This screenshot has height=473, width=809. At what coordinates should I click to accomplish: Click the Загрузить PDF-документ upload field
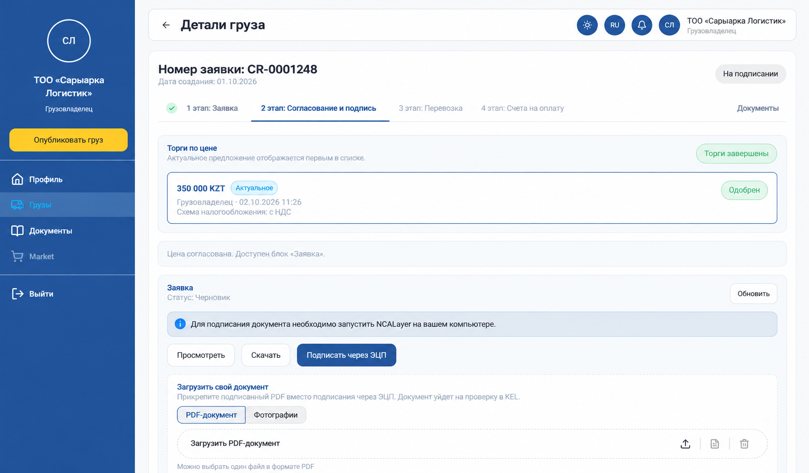coord(472,444)
